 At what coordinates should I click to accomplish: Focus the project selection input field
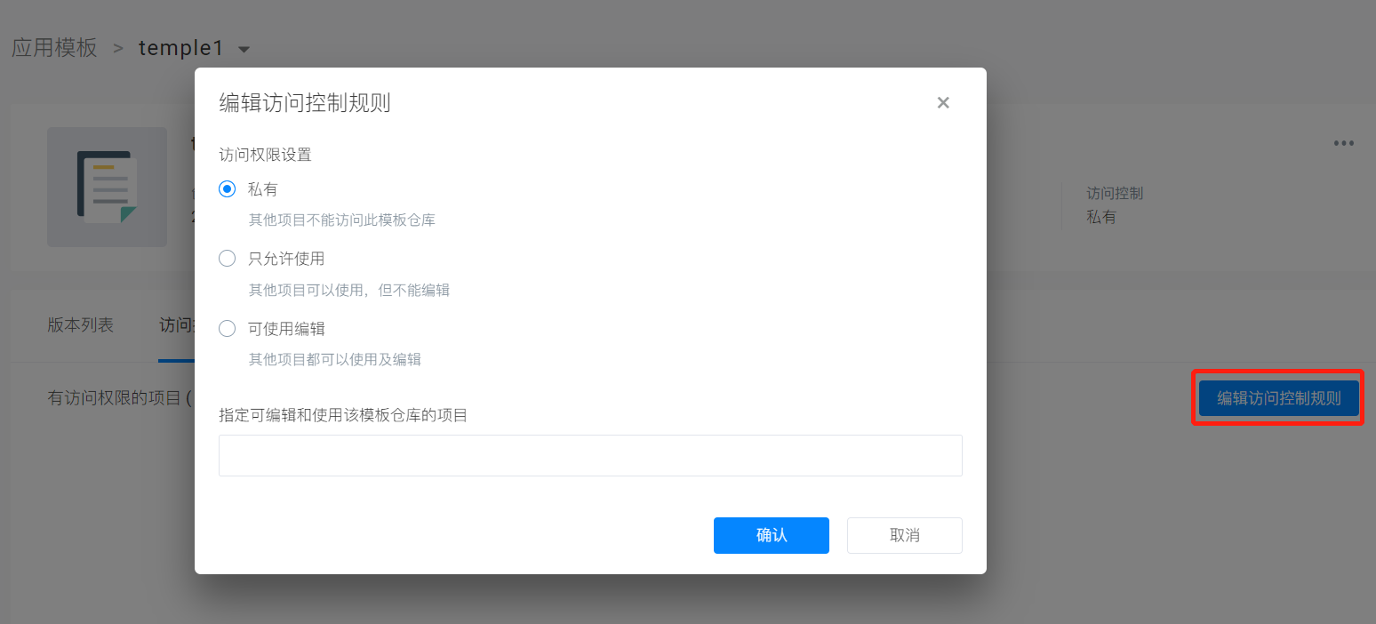[590, 455]
